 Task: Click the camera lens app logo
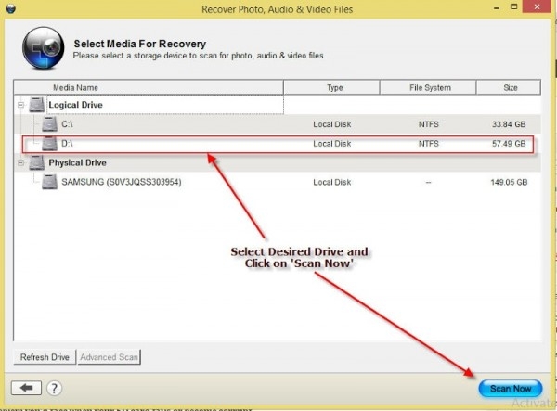pyautogui.click(x=44, y=48)
